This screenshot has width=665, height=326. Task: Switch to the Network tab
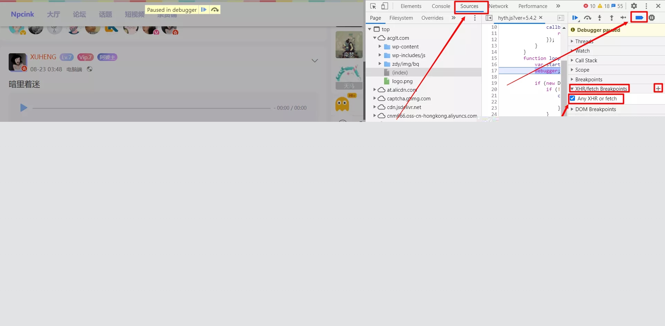pos(498,6)
